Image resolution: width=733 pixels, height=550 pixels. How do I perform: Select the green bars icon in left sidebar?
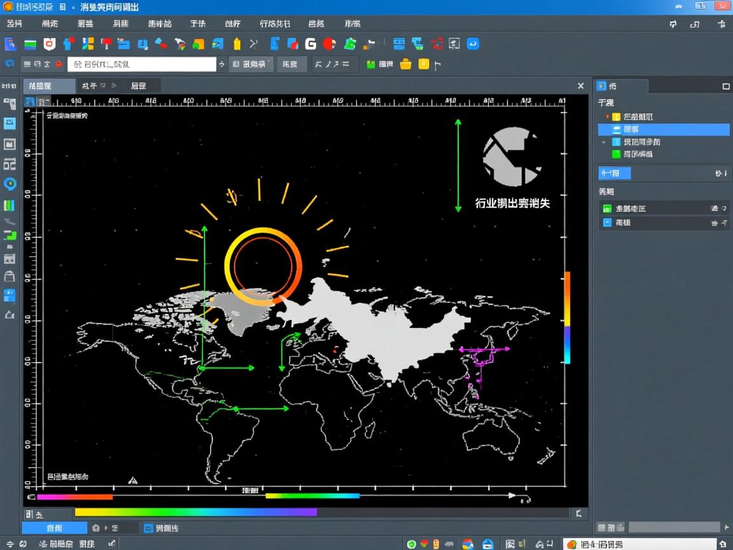10,205
